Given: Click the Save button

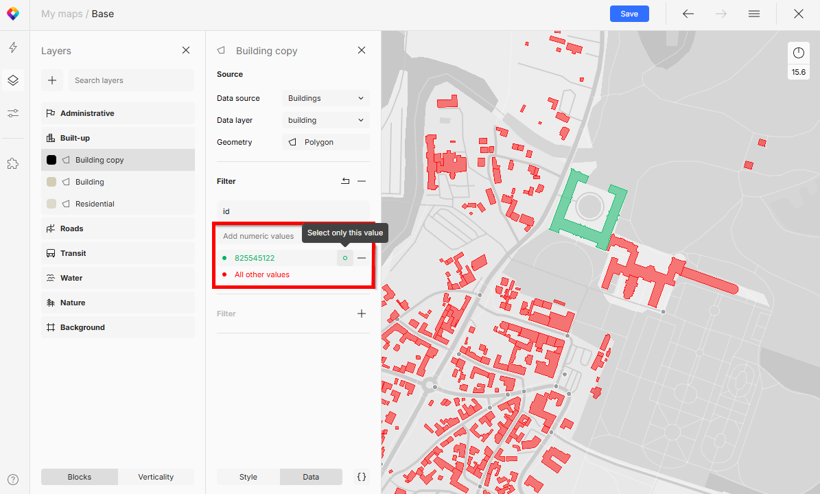Looking at the screenshot, I should click(629, 13).
